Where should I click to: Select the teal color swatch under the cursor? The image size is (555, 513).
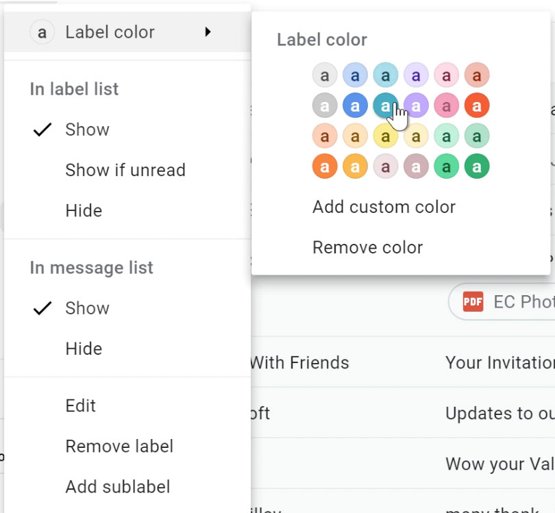385,105
